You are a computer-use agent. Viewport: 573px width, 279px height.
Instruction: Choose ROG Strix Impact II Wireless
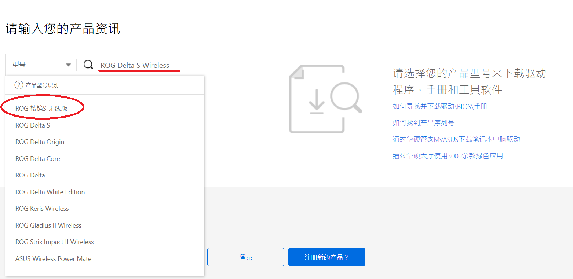pos(54,242)
